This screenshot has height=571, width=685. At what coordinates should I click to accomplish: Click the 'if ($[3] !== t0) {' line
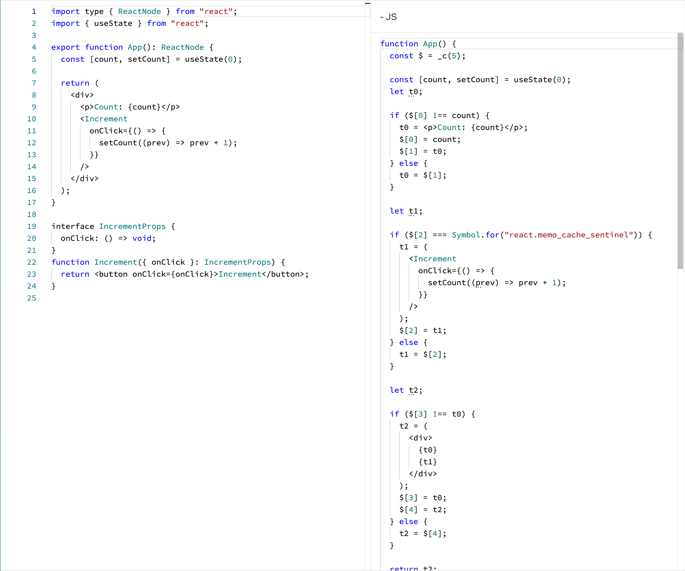432,414
